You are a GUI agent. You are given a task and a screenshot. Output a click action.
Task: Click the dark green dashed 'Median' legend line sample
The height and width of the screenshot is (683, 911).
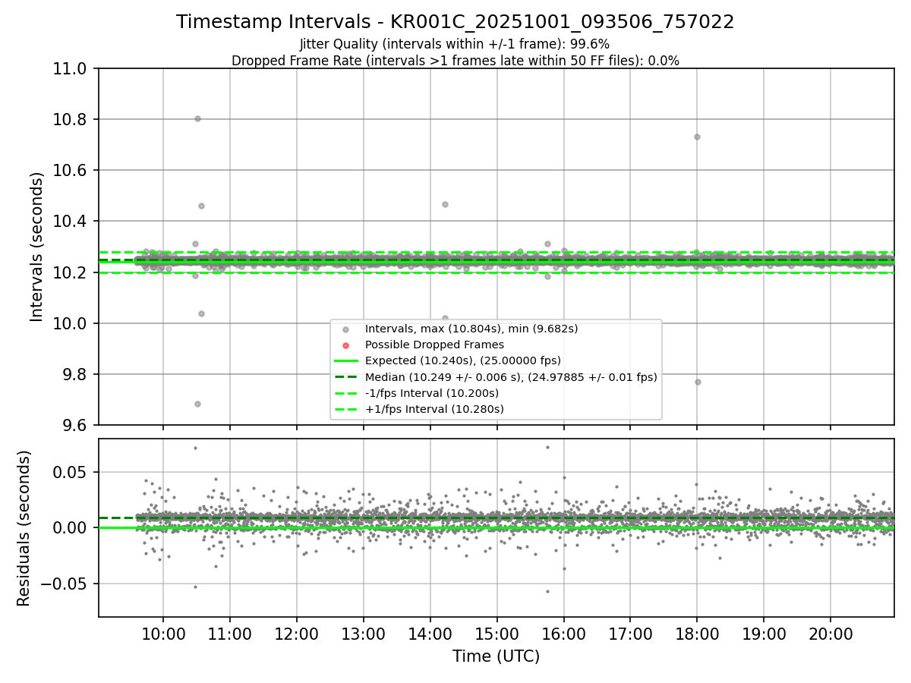[346, 377]
